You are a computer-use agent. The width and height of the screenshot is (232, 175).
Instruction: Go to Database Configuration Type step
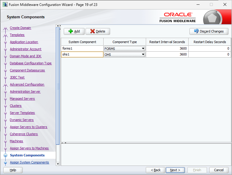31,63
